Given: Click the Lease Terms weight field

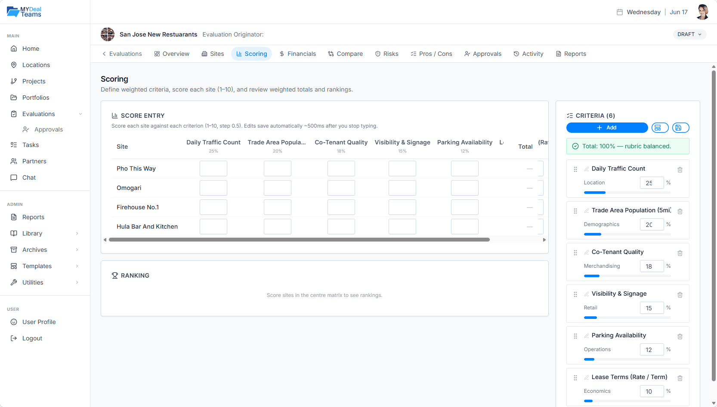Looking at the screenshot, I should click(x=652, y=391).
